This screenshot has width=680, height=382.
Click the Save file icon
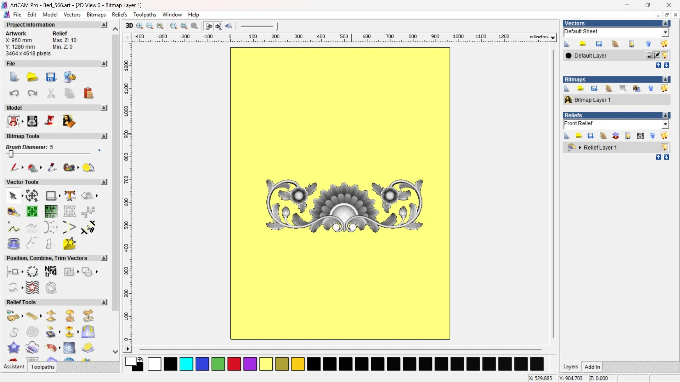51,77
